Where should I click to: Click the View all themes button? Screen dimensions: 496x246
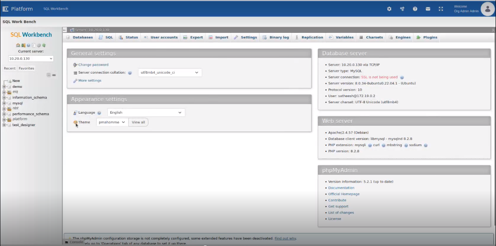pyautogui.click(x=138, y=122)
